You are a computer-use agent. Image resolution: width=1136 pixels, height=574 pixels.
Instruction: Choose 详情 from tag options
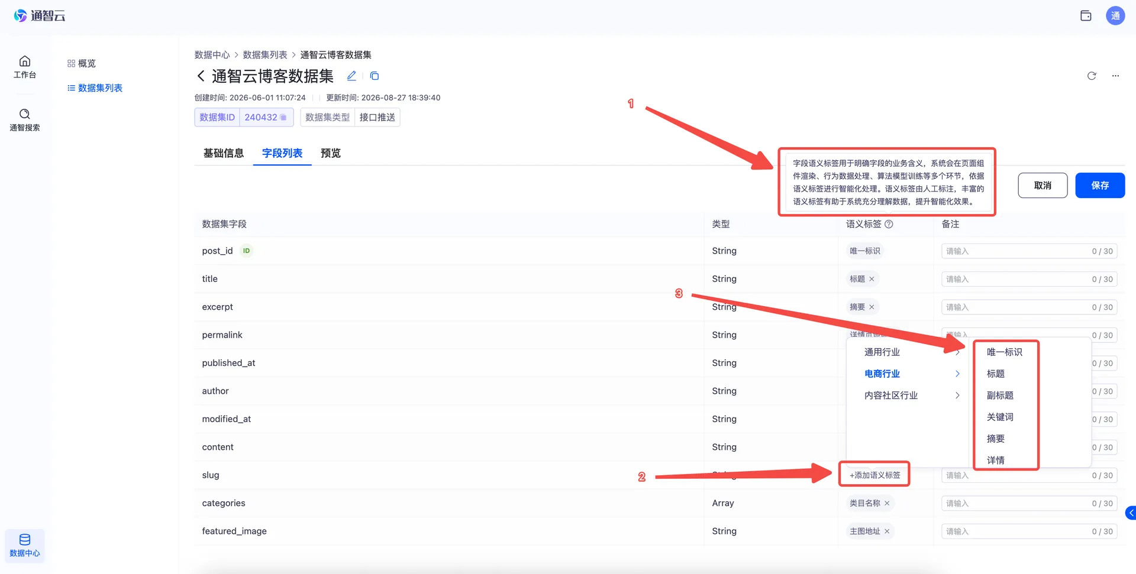[x=996, y=460]
